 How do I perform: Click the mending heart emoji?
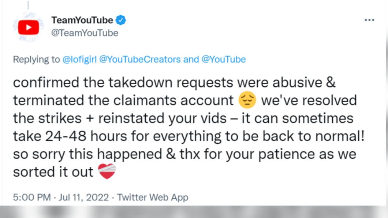pos(107,171)
